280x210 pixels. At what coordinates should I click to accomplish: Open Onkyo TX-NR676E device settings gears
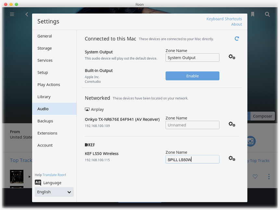[x=232, y=124]
